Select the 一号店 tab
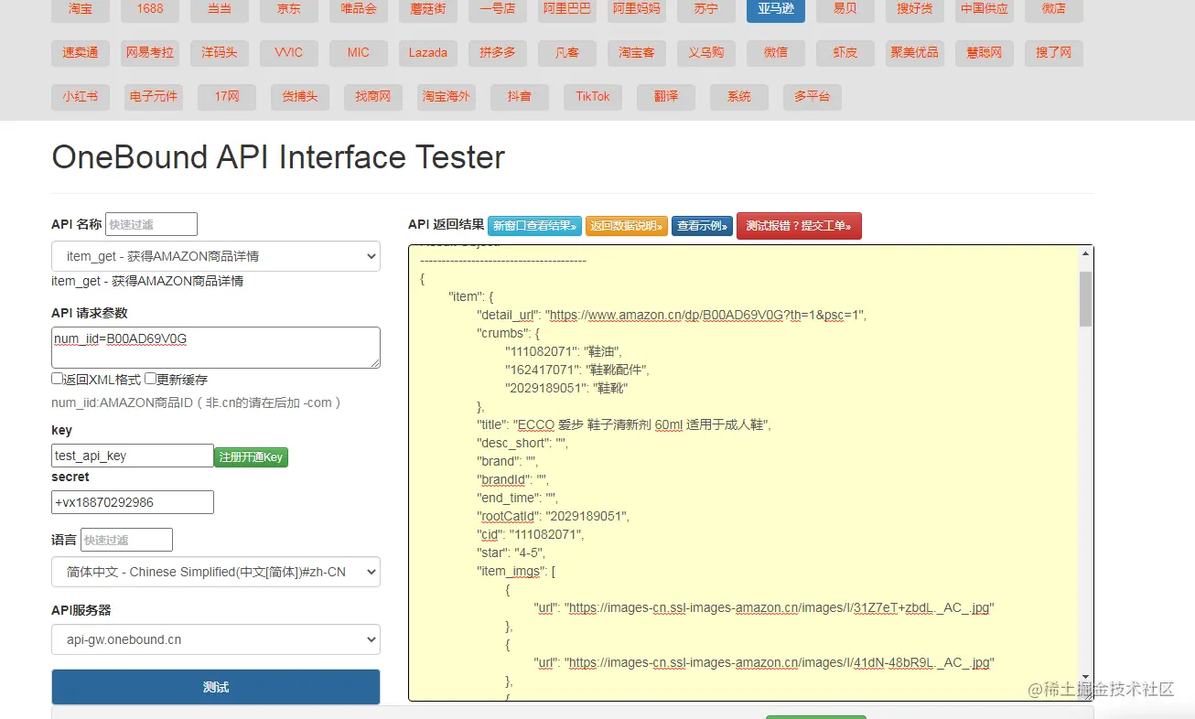1195x719 pixels. (498, 8)
